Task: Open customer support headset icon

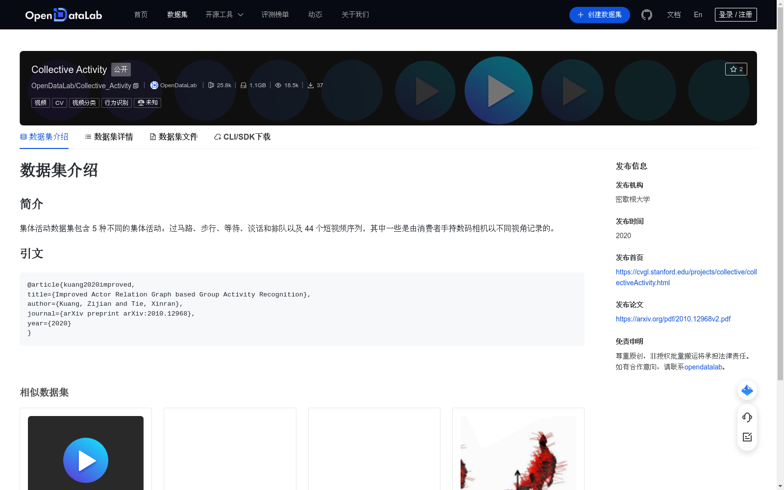Action: coord(747,417)
